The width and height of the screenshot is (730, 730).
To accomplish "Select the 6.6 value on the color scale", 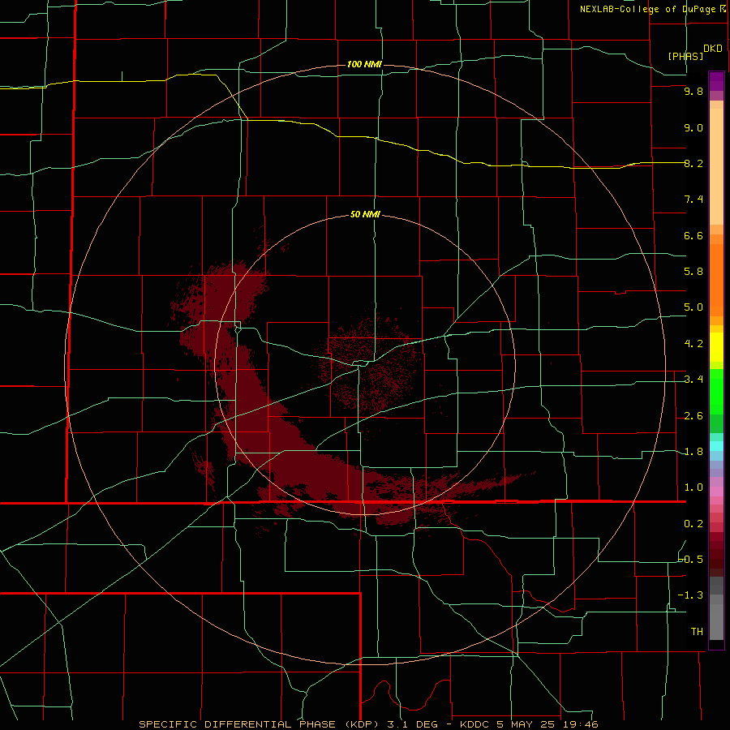I will (693, 235).
